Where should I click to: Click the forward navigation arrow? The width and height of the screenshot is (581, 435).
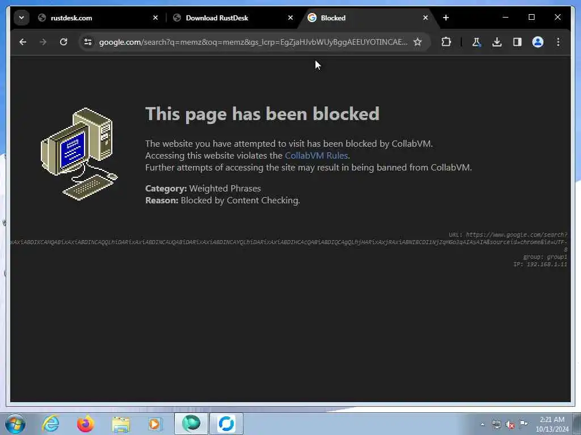pyautogui.click(x=43, y=42)
